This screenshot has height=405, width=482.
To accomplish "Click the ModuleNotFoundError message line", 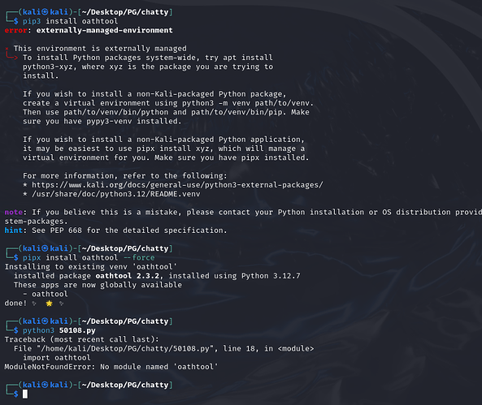I will pos(111,367).
